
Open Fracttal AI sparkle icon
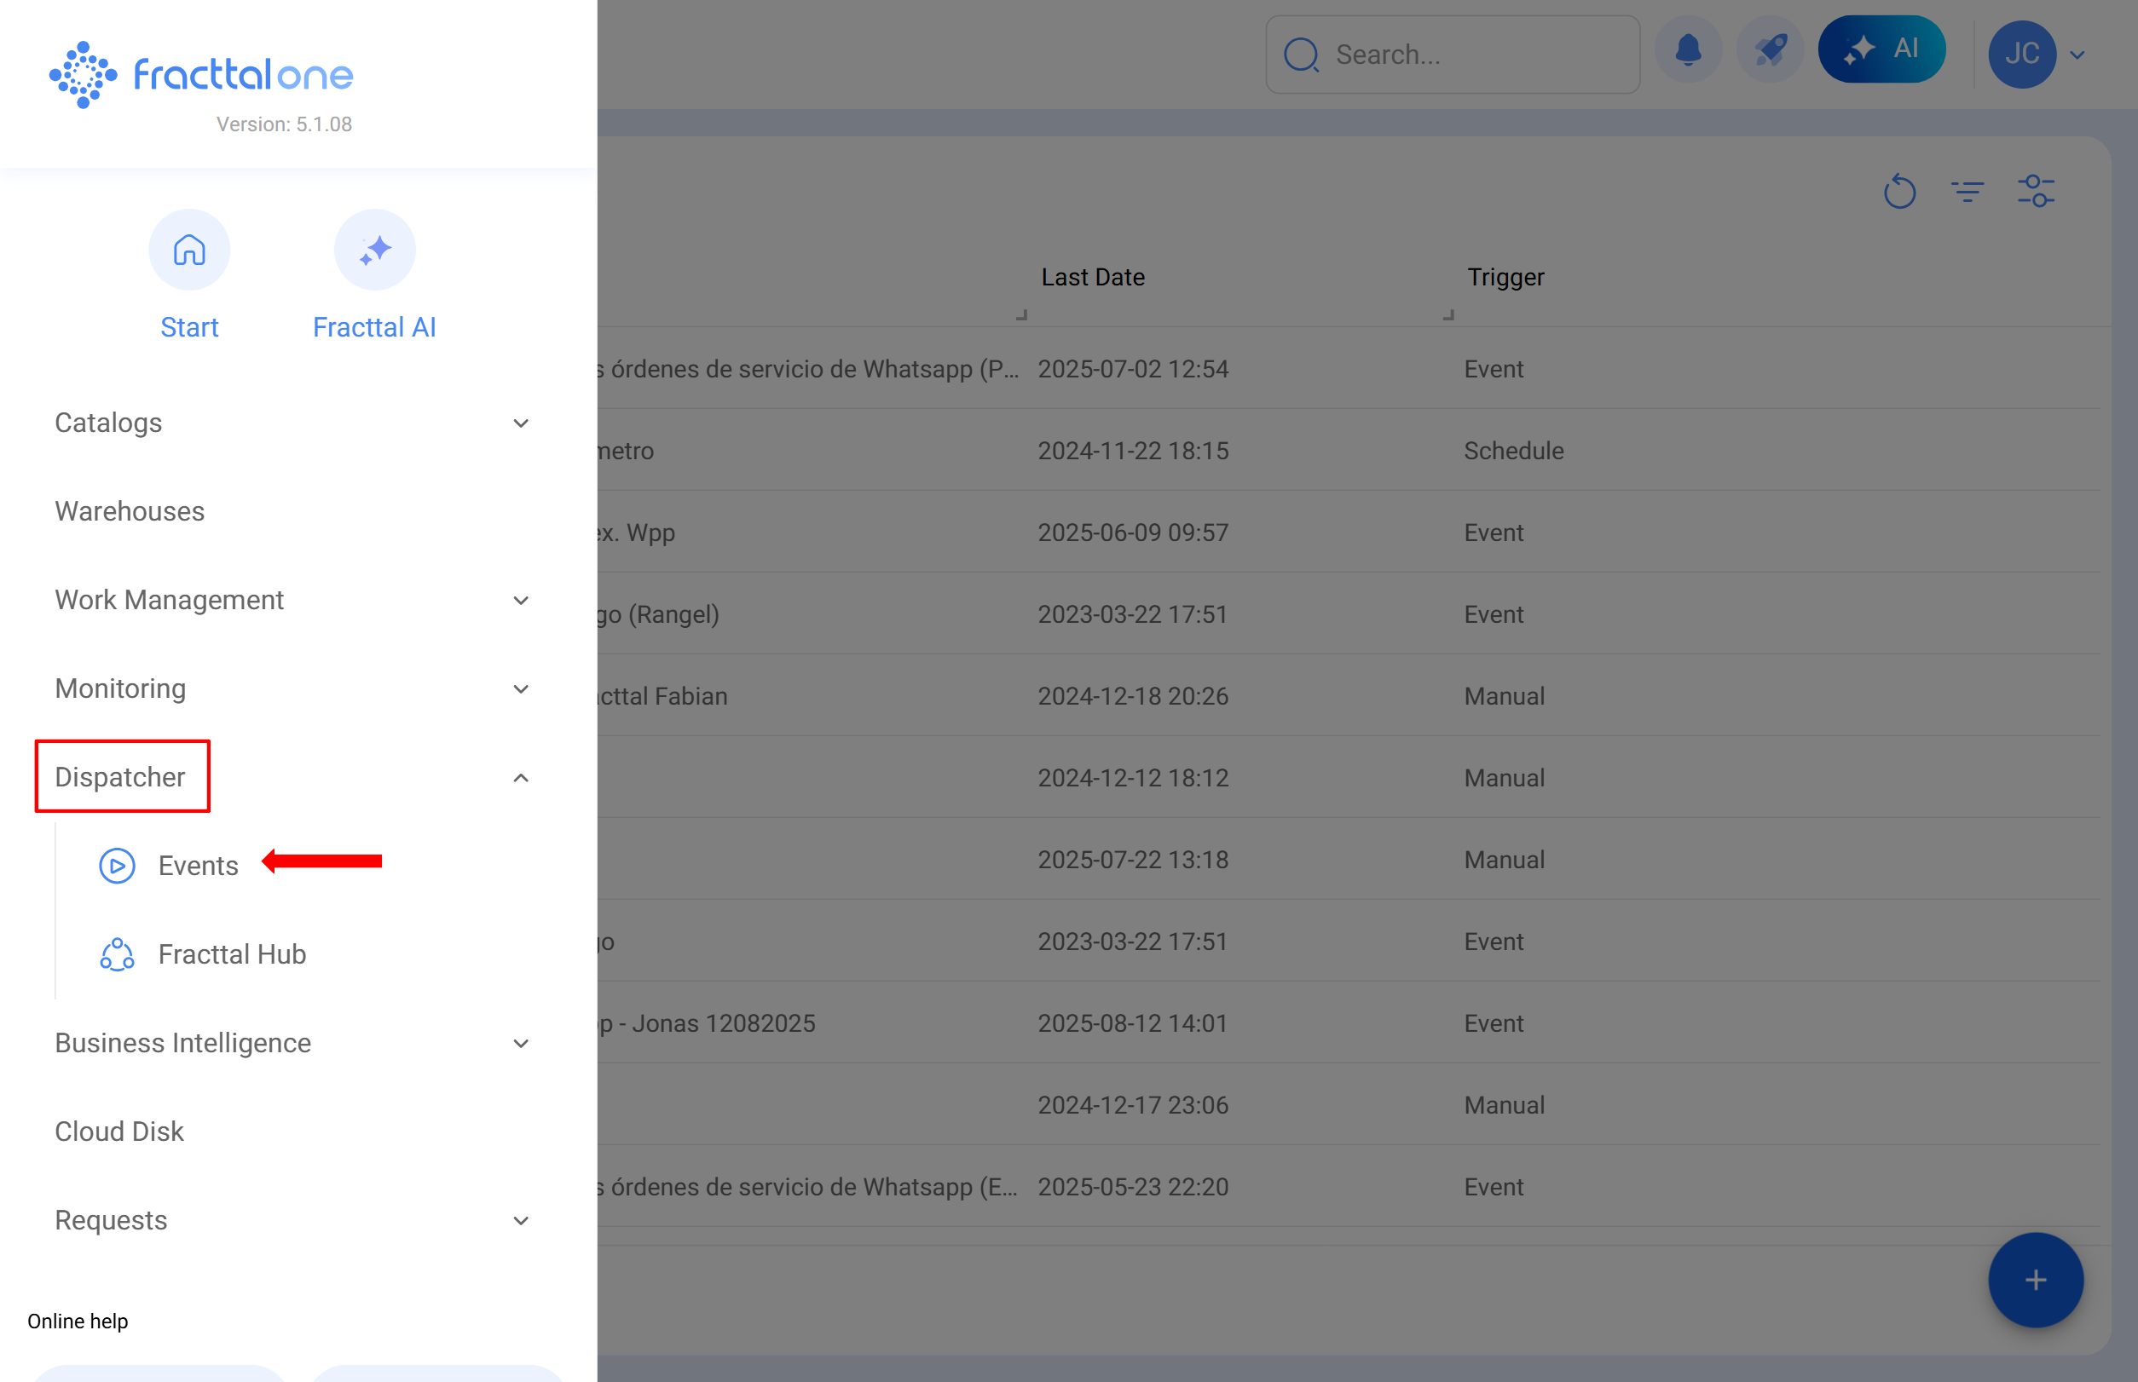(374, 250)
